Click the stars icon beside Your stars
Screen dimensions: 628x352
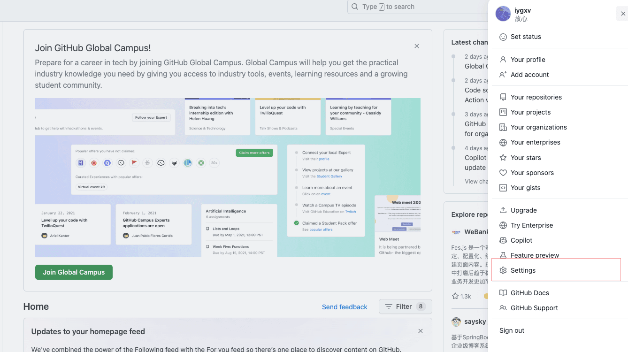(x=503, y=158)
